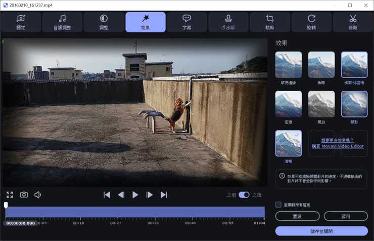Mute audio with the speaker icon
Image resolution: width=374 pixels, height=241 pixels.
click(38, 195)
